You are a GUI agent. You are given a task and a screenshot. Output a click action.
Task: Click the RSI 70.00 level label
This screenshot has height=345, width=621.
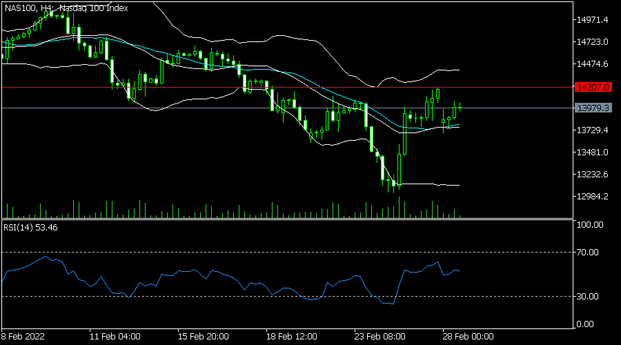pos(588,253)
